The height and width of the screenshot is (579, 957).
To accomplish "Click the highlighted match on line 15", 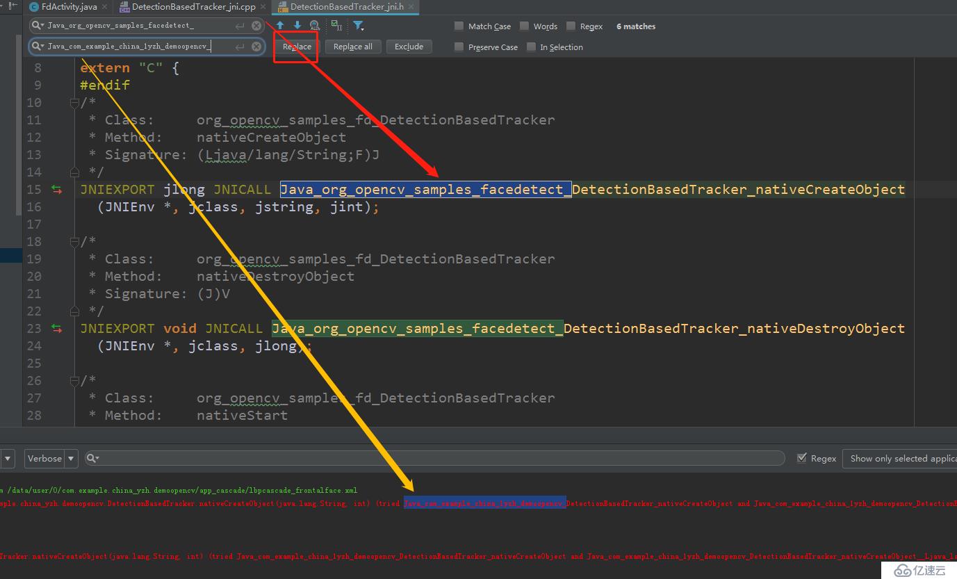I will pyautogui.click(x=426, y=189).
